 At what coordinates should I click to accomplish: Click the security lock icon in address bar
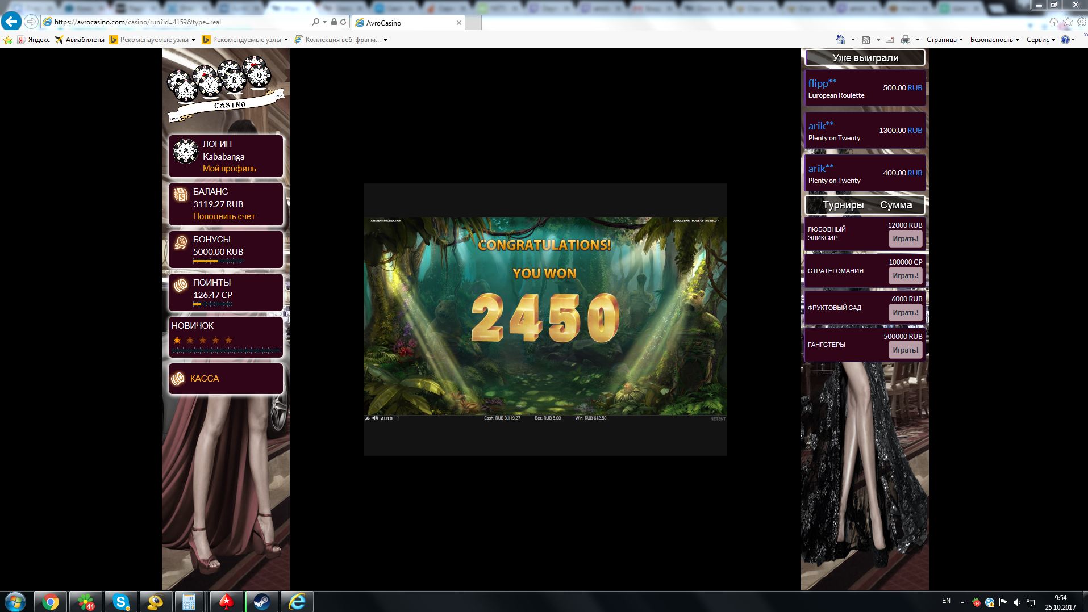tap(334, 22)
